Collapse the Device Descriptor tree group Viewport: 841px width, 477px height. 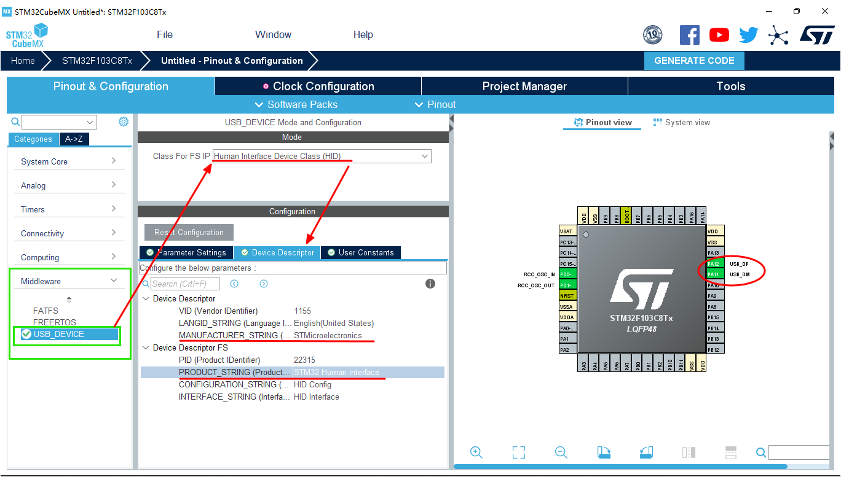[x=146, y=298]
